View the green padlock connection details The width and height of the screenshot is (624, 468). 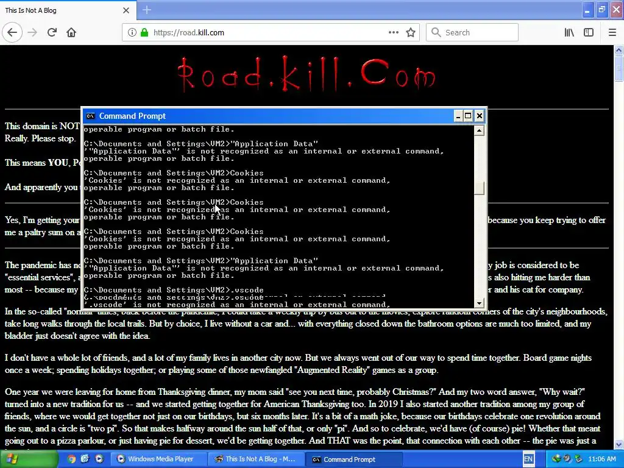[x=144, y=33]
